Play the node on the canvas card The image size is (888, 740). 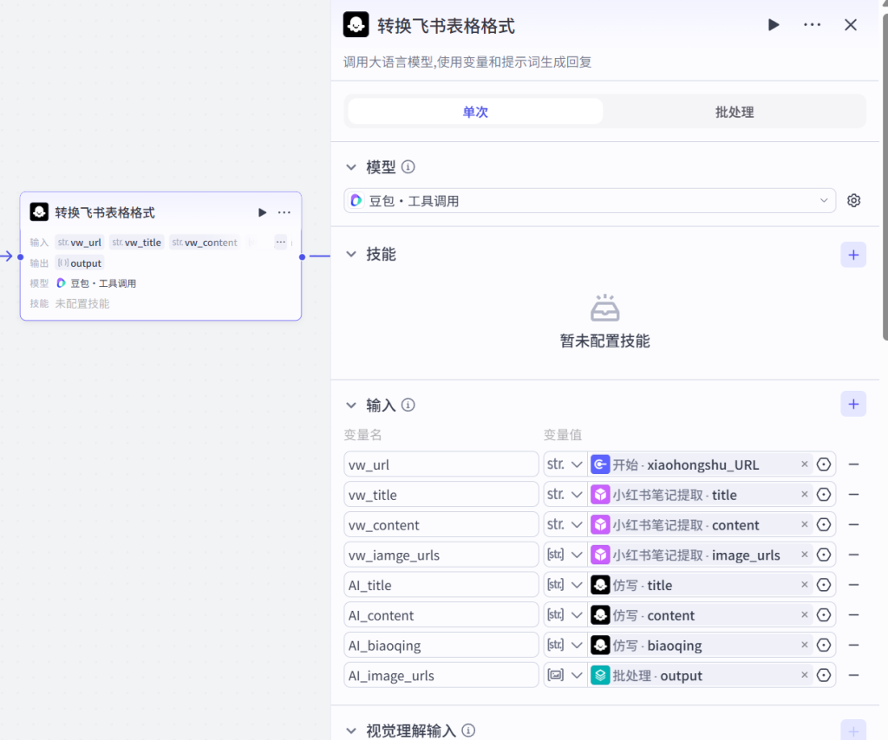pyautogui.click(x=262, y=212)
